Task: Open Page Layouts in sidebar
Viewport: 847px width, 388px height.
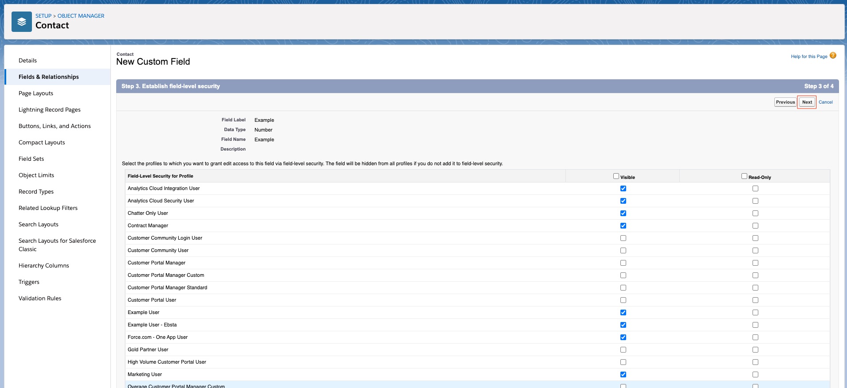Action: pos(36,93)
